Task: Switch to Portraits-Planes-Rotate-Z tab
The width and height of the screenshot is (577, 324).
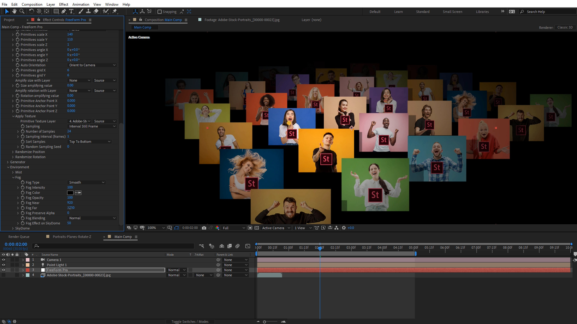Action: pos(72,237)
